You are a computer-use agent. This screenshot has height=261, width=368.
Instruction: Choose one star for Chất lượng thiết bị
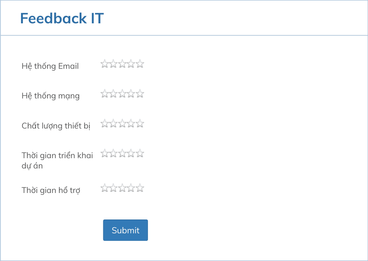click(104, 123)
